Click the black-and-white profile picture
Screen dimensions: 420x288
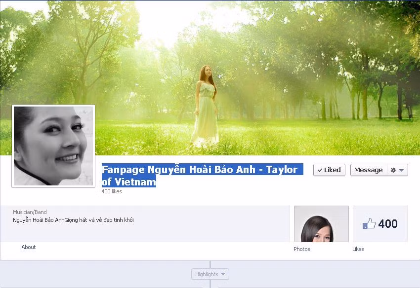tap(53, 146)
